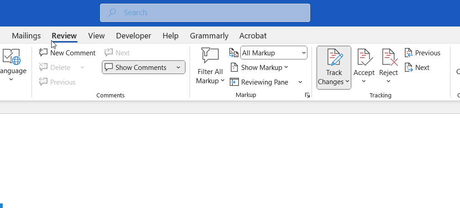Expand the Reviewing Pane options arrow
460x208 pixels.
[300, 82]
